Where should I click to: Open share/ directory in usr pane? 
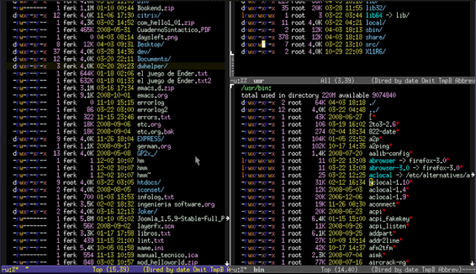376,37
